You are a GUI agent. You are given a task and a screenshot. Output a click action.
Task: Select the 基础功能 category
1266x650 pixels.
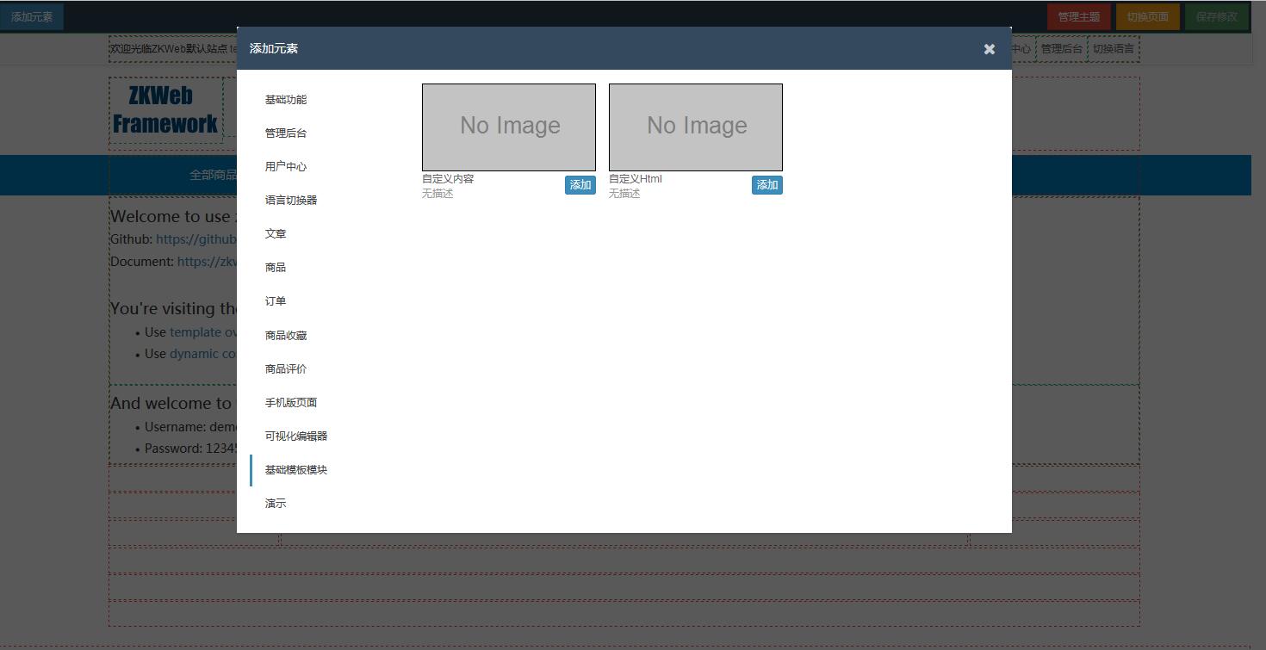point(286,100)
